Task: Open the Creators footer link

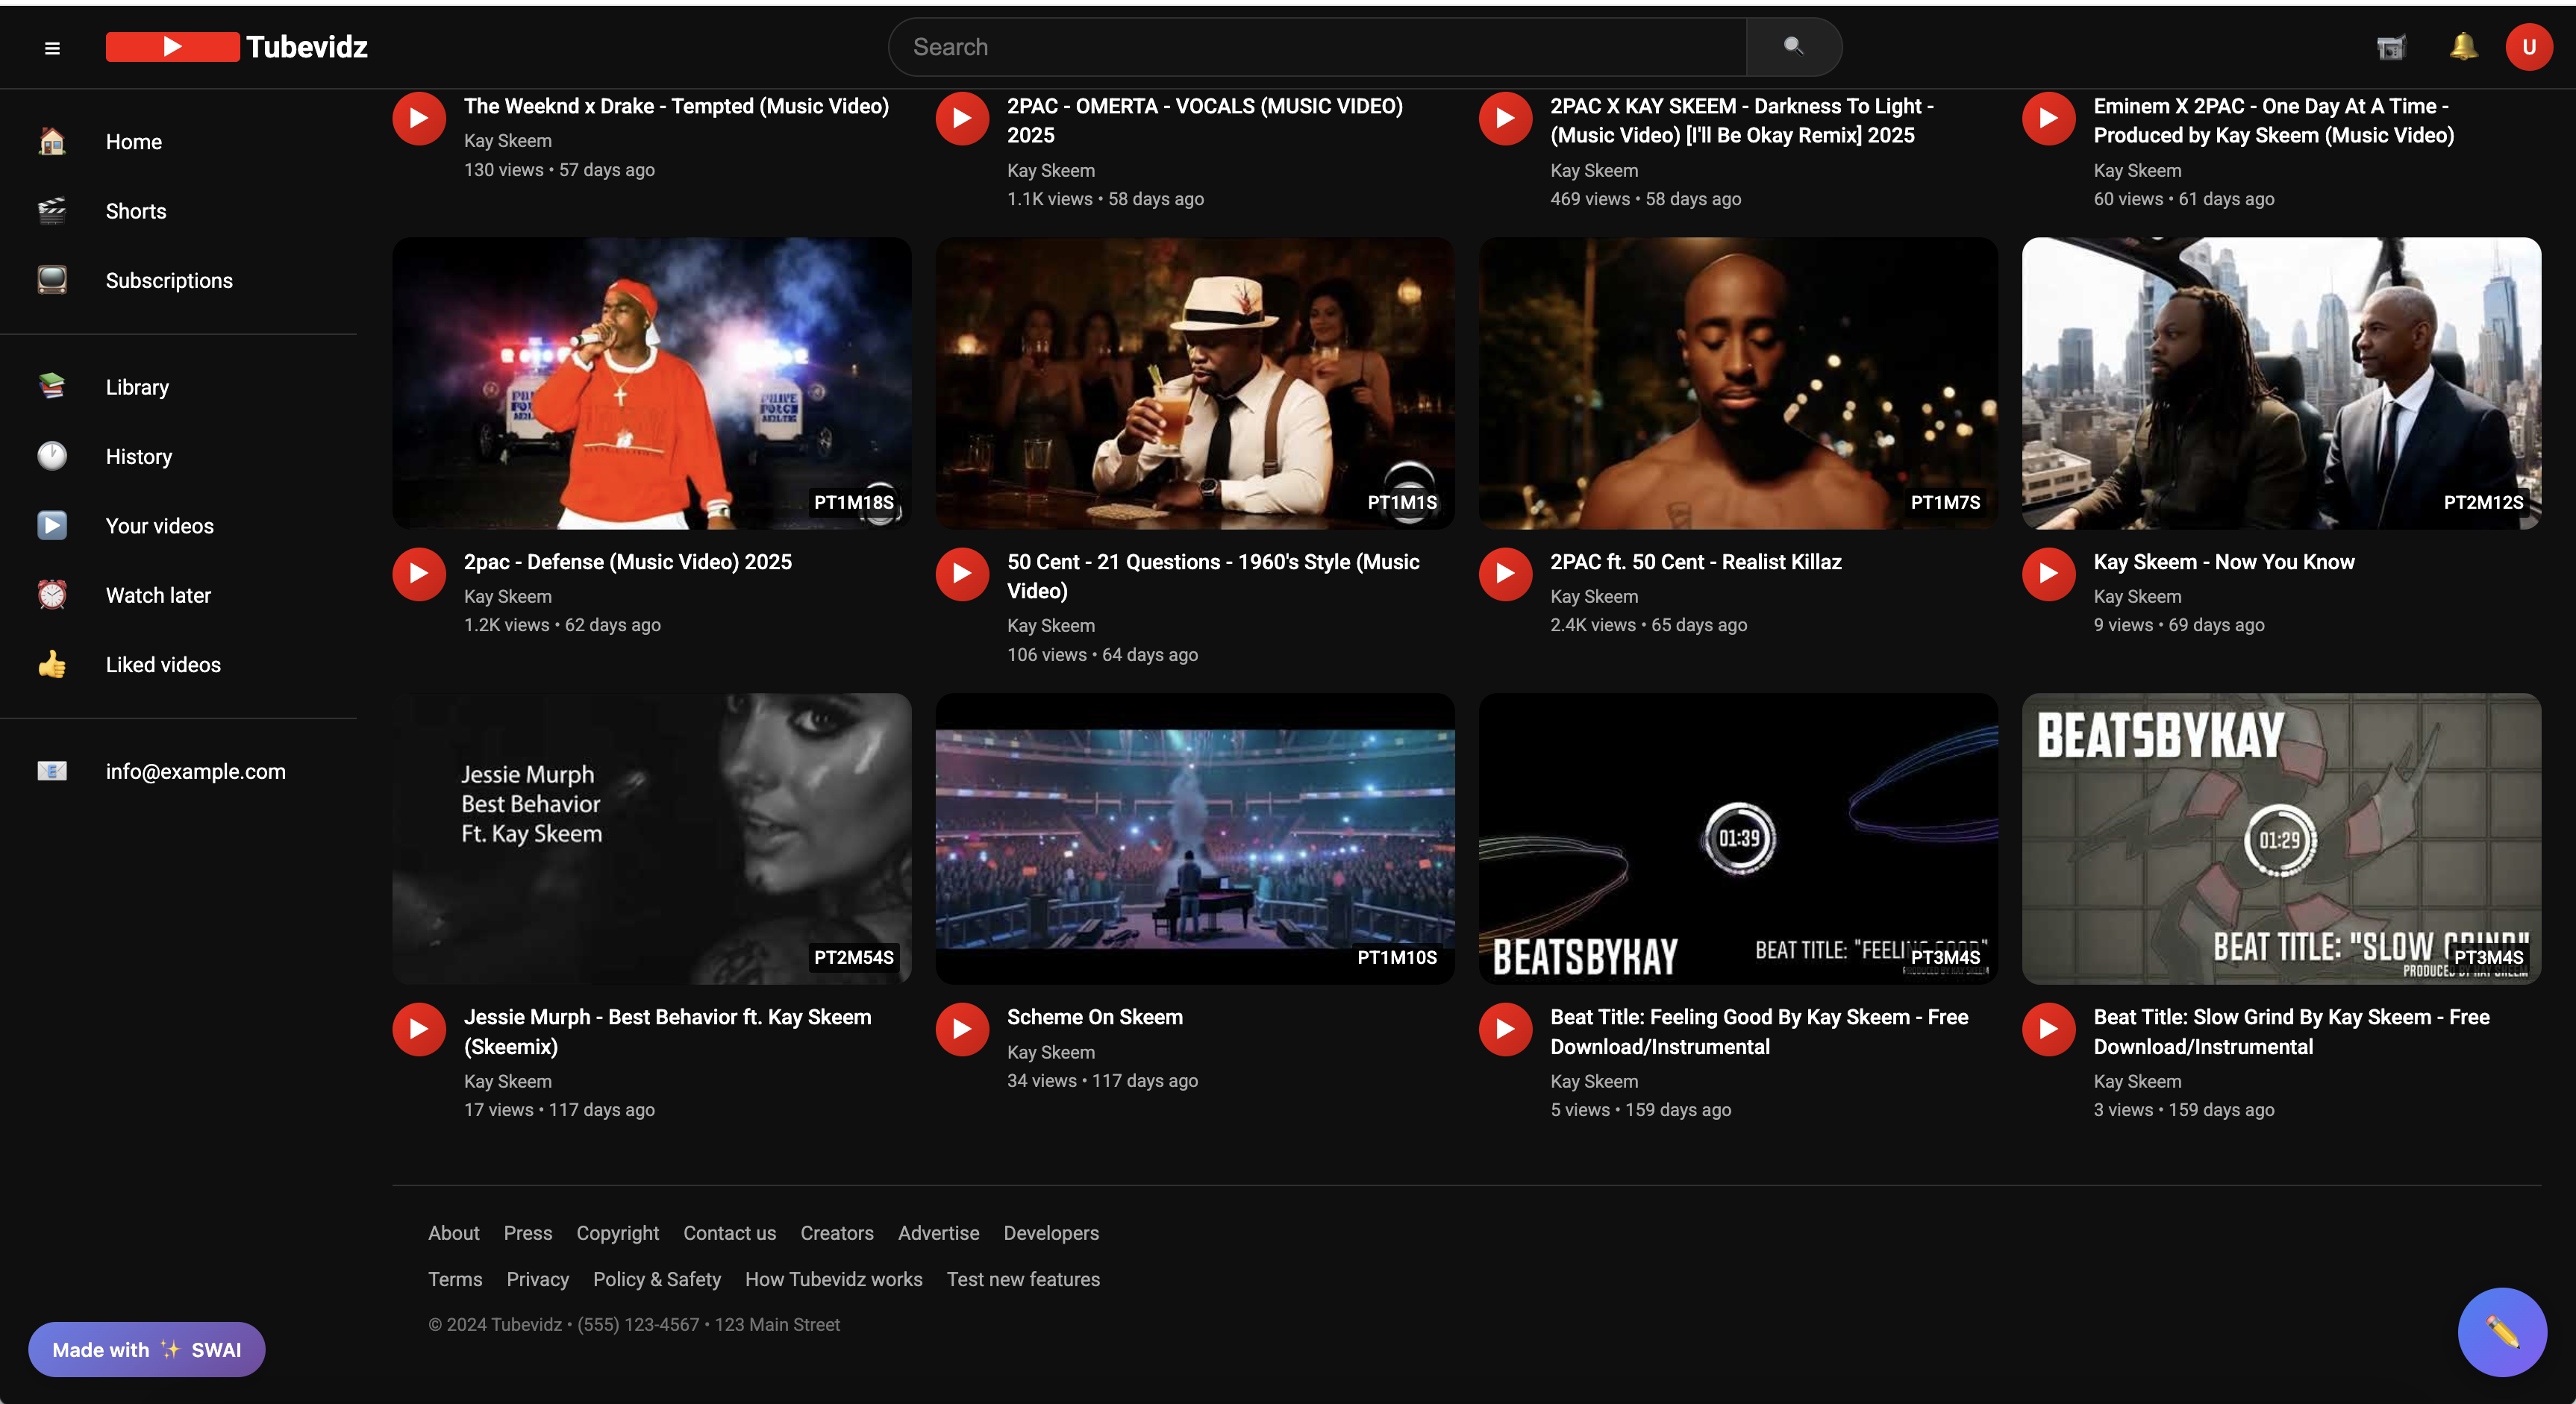Action: pos(837,1233)
